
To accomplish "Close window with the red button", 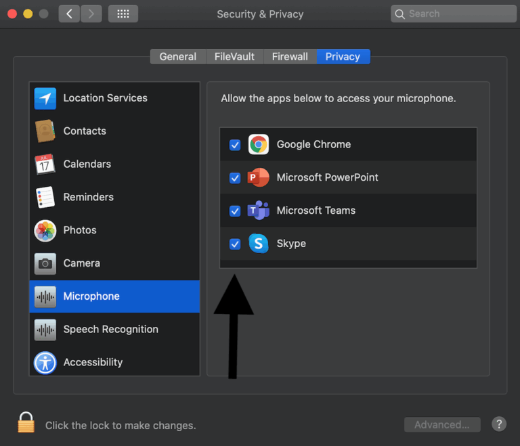I will [x=12, y=14].
